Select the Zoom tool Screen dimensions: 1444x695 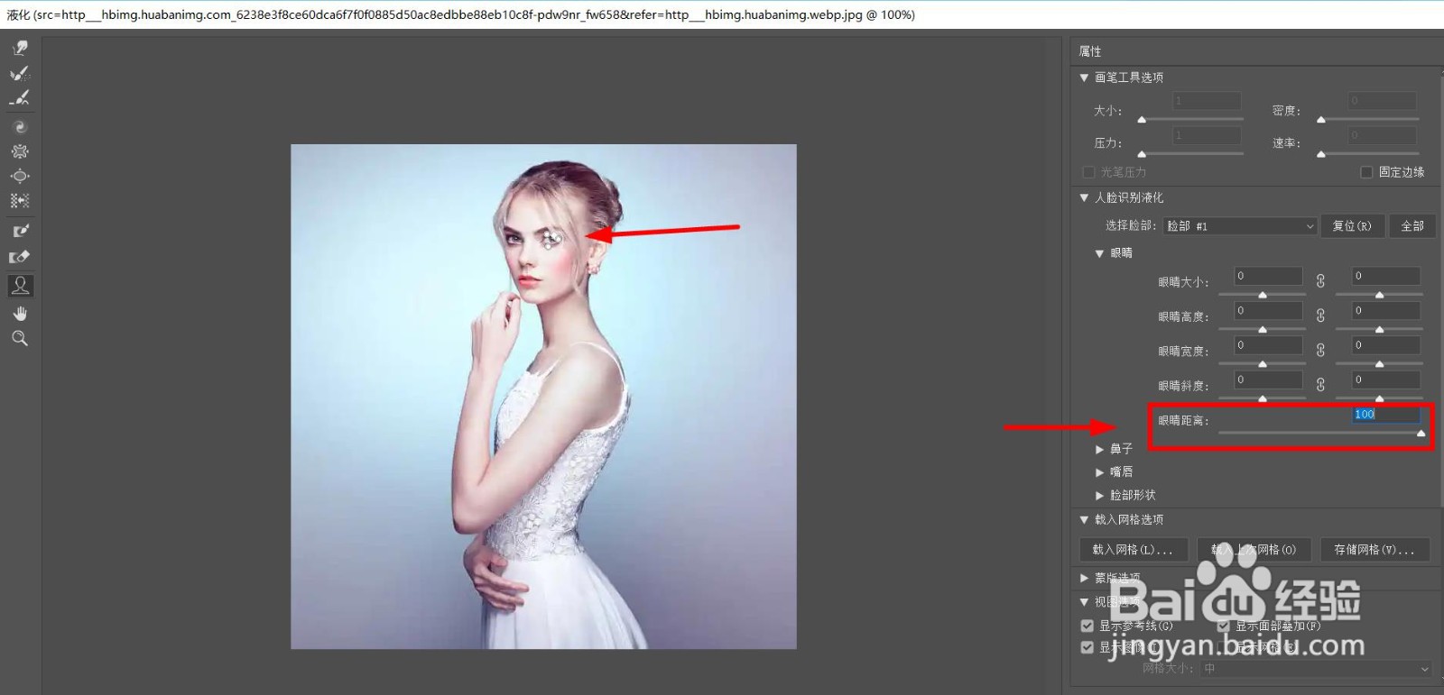click(x=20, y=339)
